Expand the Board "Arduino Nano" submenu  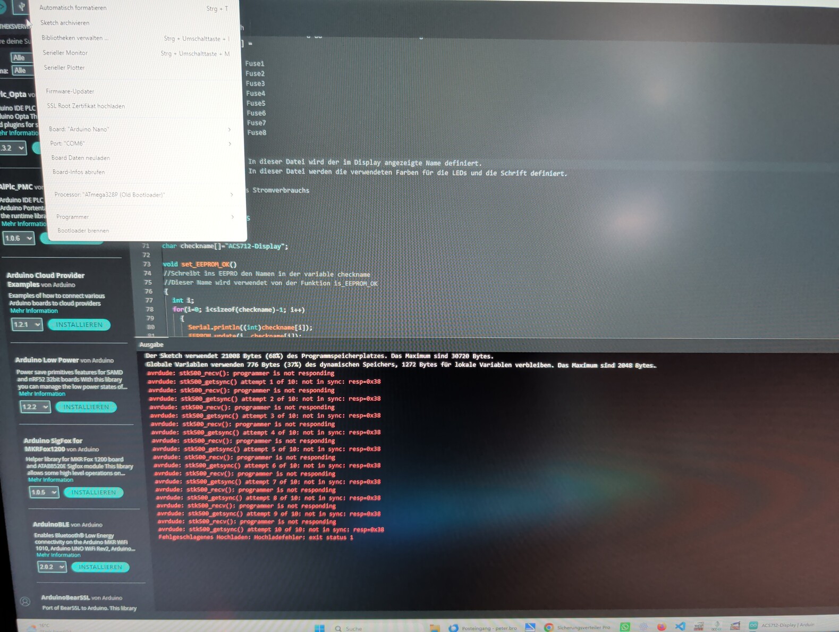140,129
